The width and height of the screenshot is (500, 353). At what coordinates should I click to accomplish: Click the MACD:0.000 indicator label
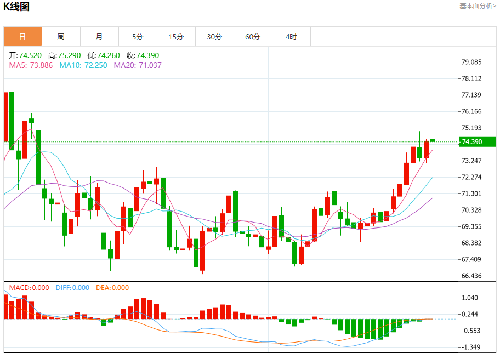click(29, 288)
